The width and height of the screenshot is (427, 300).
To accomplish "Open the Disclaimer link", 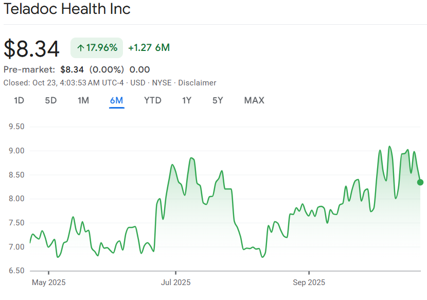I will coord(197,83).
